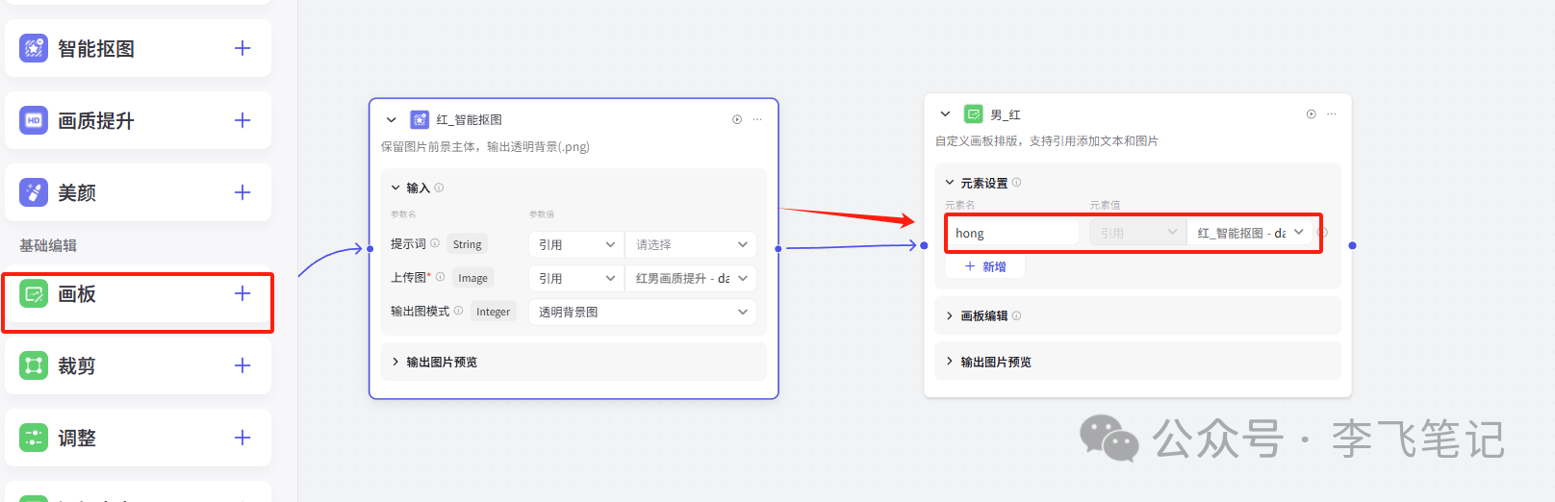This screenshot has width=1555, height=502.
Task: Click the 调整 adjust icon
Action: coord(34,438)
